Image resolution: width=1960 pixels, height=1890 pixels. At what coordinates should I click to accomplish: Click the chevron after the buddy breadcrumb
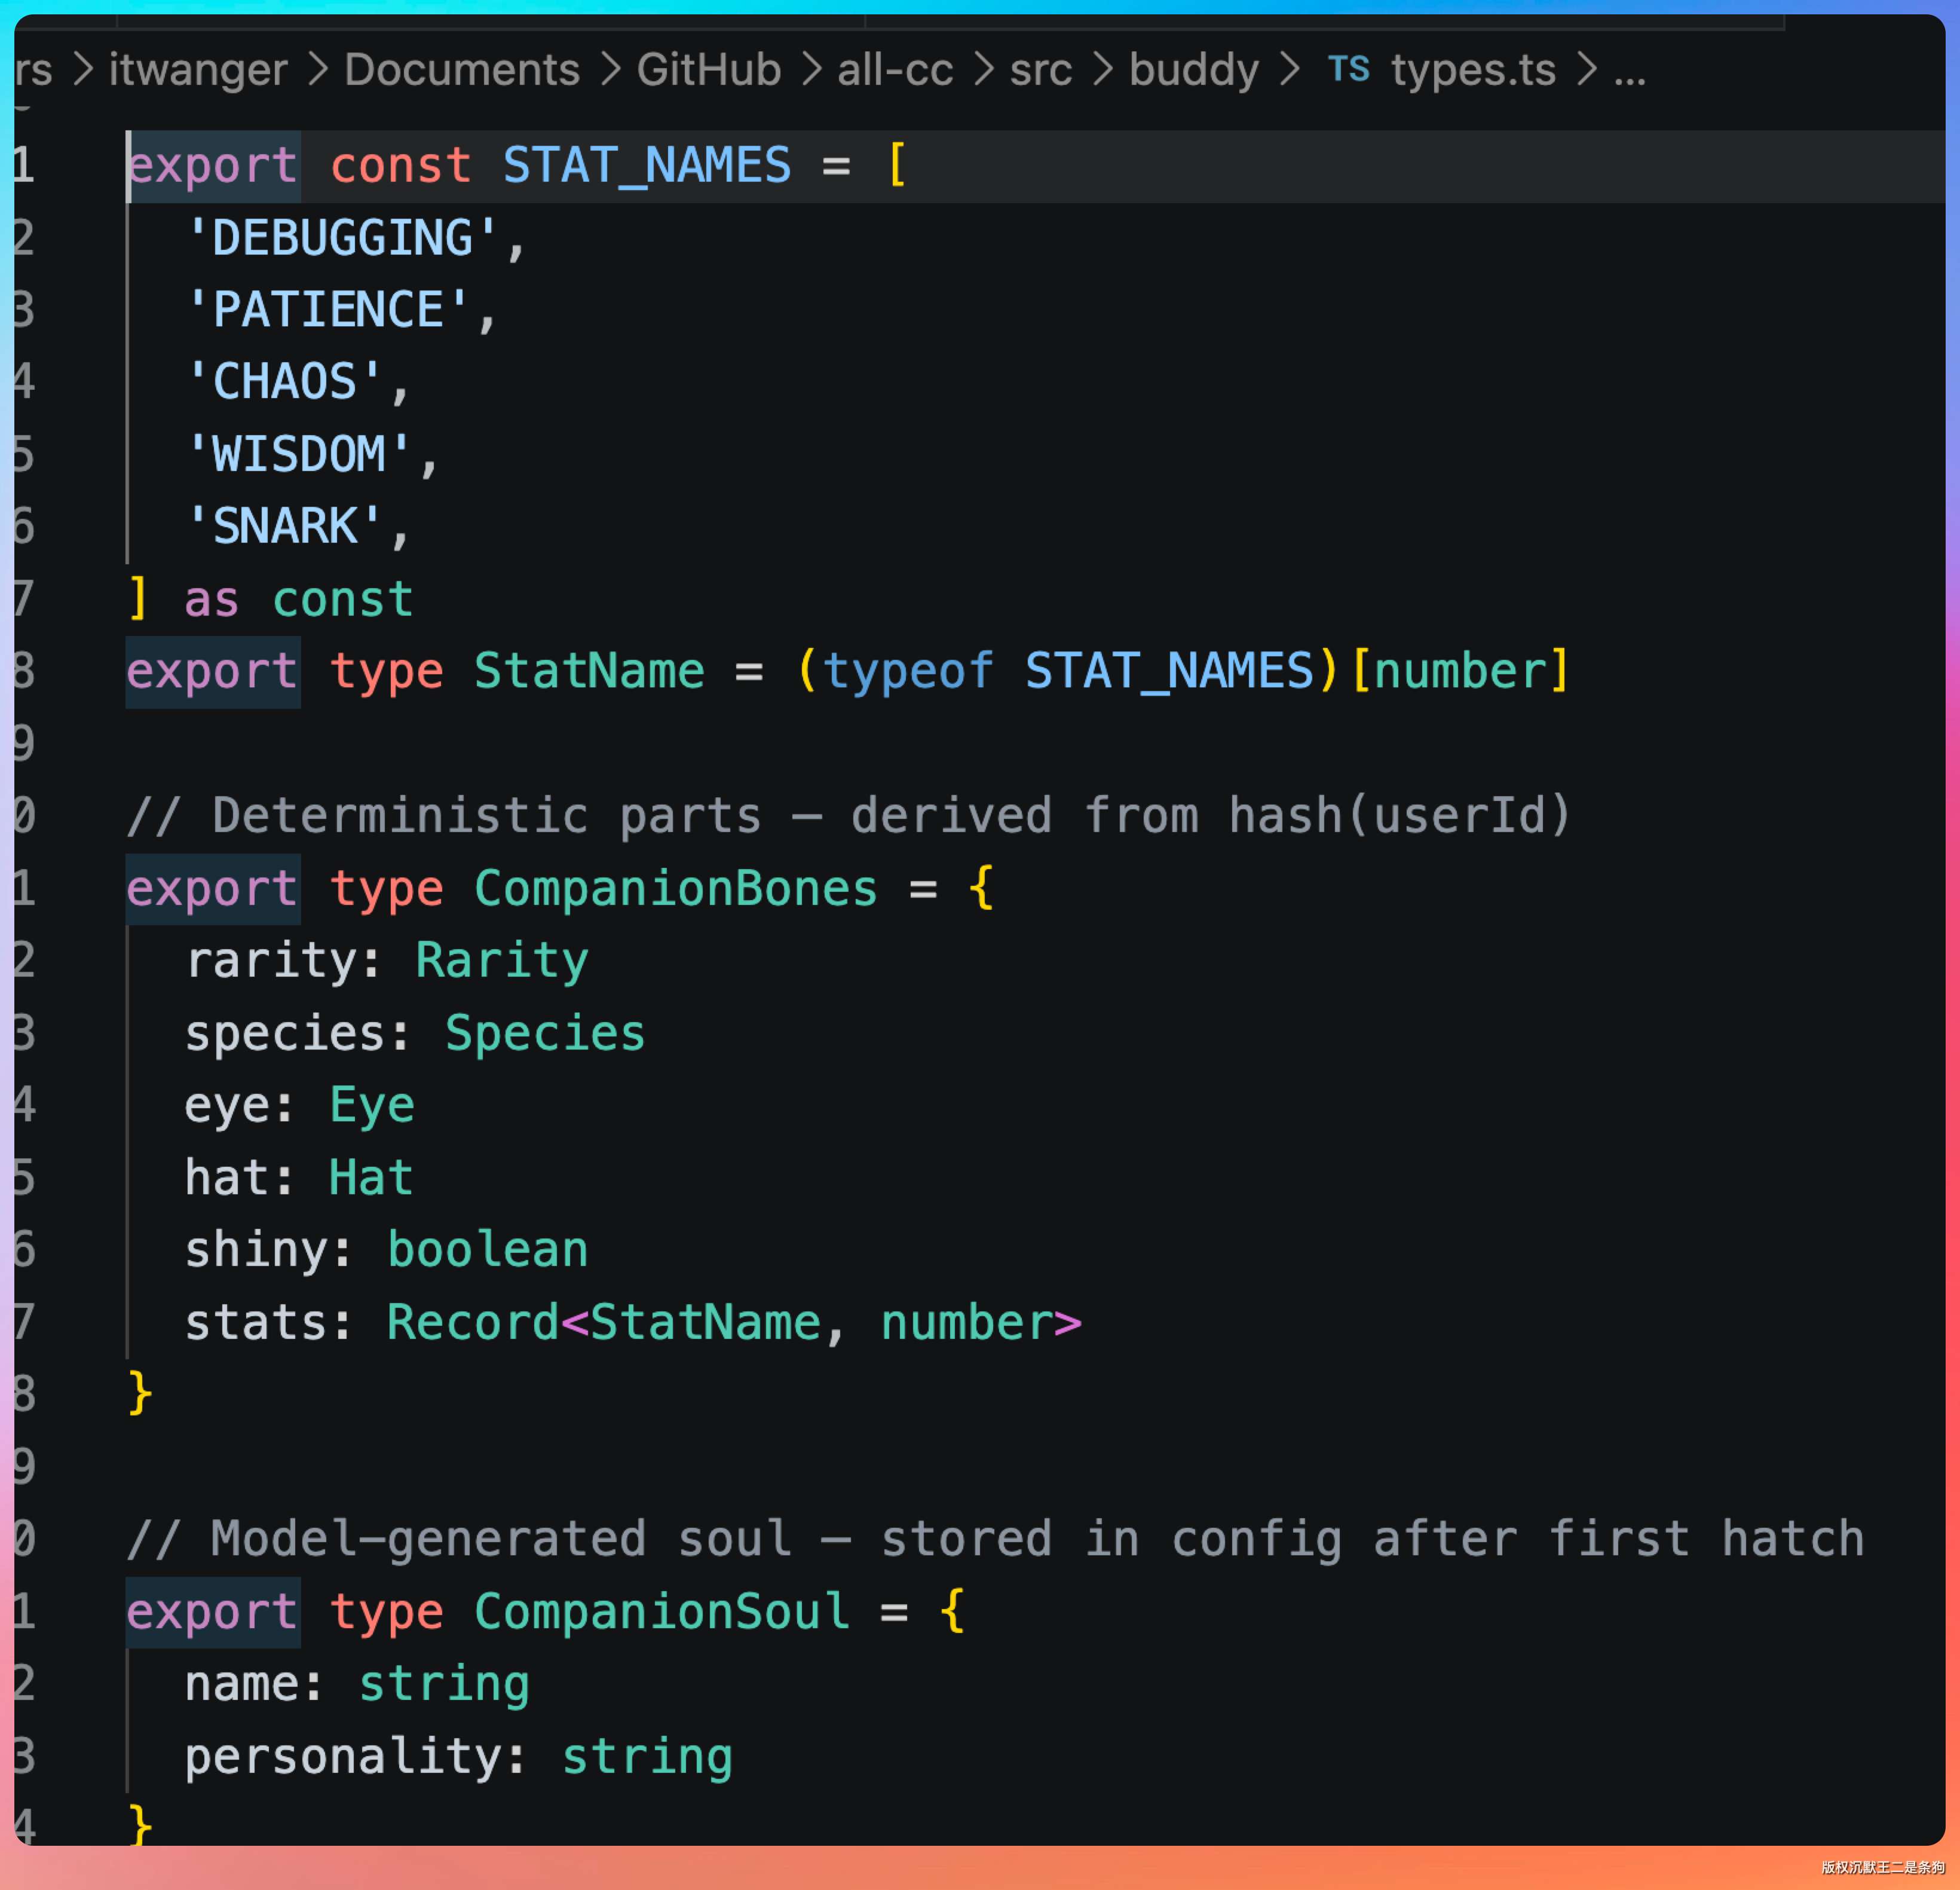click(1290, 69)
